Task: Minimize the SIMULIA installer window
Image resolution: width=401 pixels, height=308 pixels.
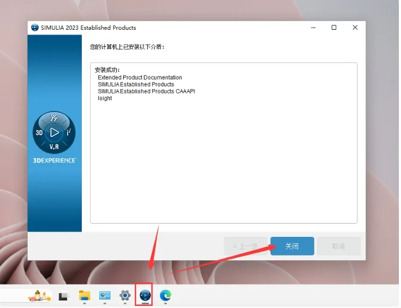Action: pyautogui.click(x=313, y=28)
